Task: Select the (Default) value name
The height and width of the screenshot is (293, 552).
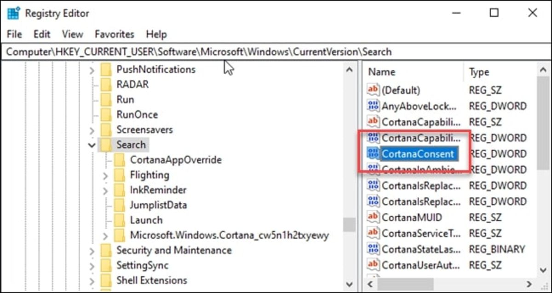Action: [x=401, y=90]
